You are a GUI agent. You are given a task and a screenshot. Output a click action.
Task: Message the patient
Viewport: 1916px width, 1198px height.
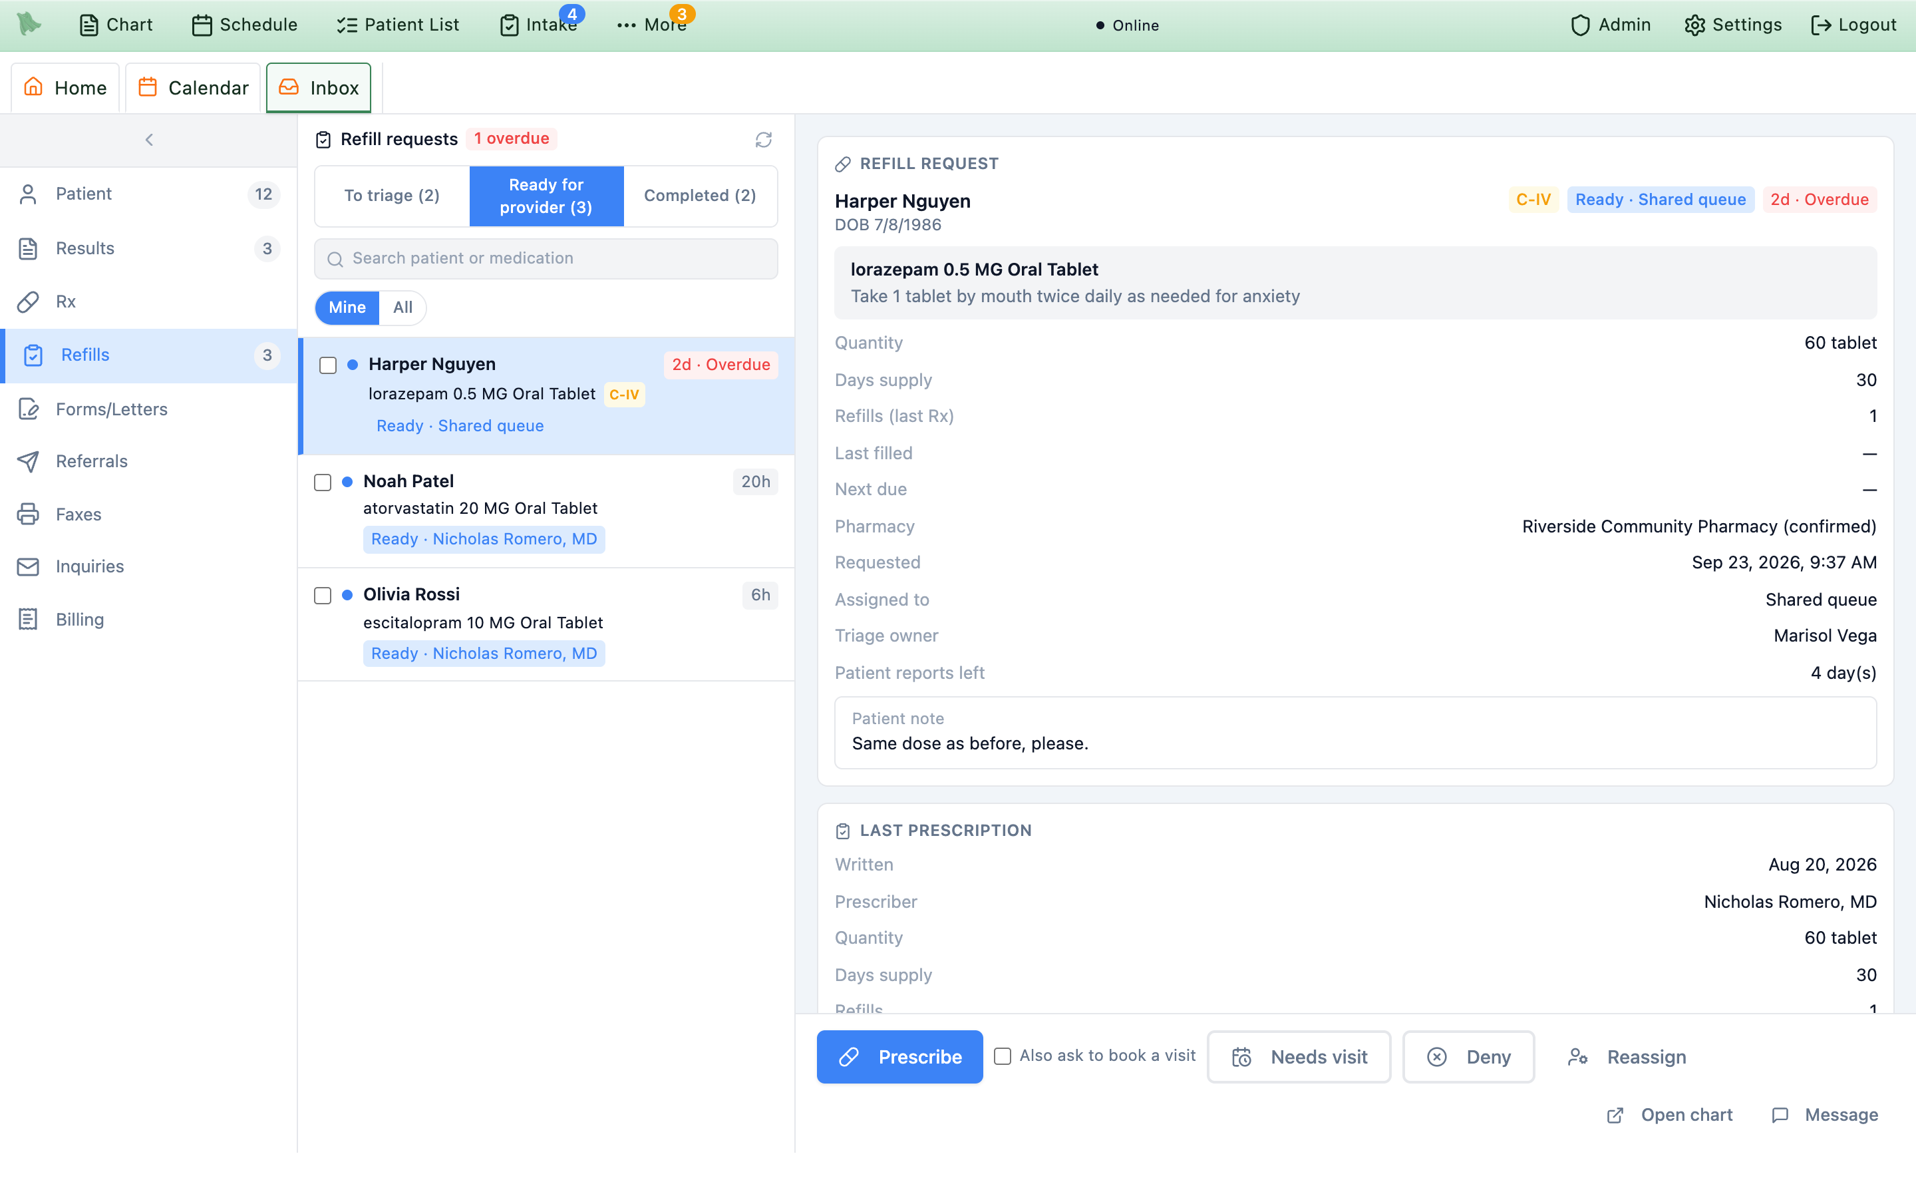(1825, 1115)
